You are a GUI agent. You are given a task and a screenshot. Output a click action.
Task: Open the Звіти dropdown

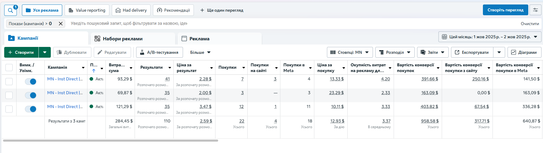[433, 52]
